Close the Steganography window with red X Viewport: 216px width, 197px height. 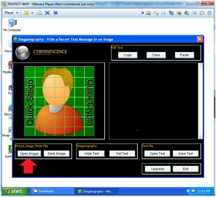(x=199, y=39)
